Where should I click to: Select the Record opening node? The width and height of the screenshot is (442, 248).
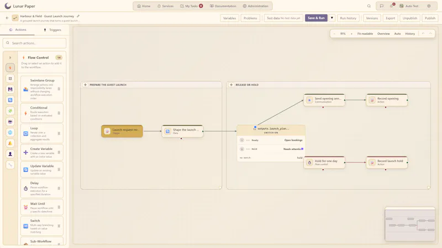[x=387, y=100]
